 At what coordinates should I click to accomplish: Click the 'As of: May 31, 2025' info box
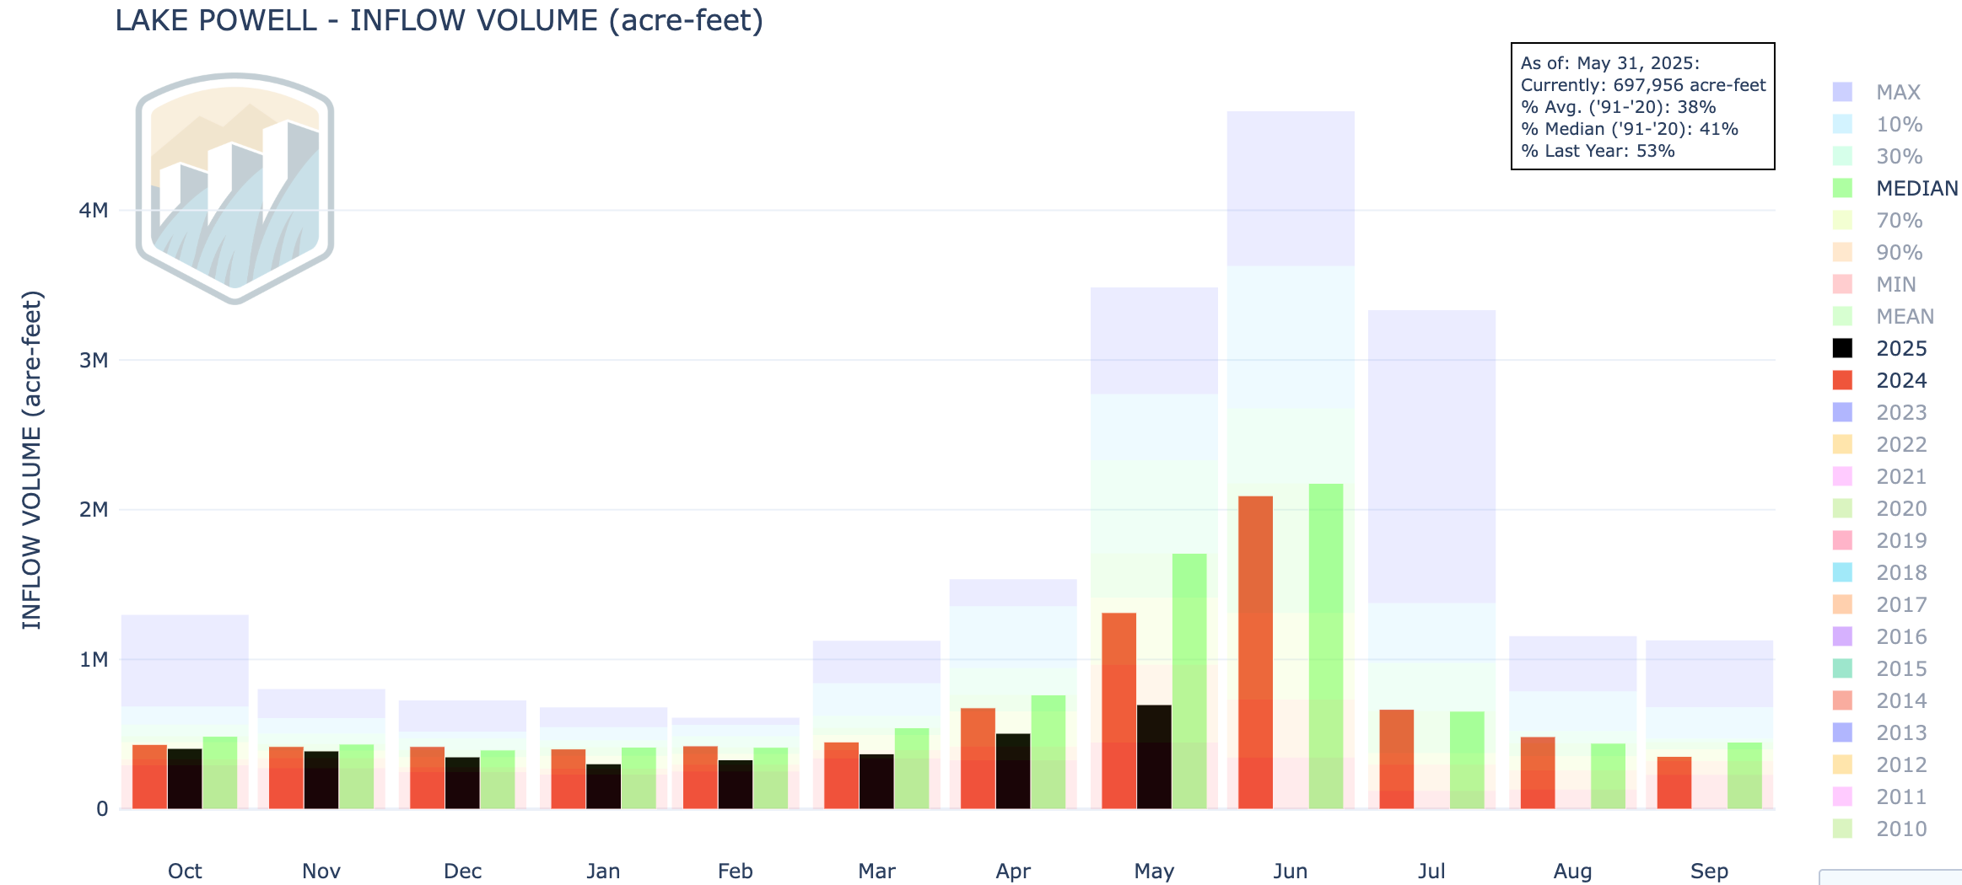(x=1642, y=106)
